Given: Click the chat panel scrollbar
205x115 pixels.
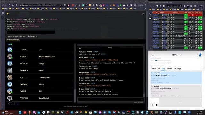Looking at the screenshot, I should [x=144, y=96].
